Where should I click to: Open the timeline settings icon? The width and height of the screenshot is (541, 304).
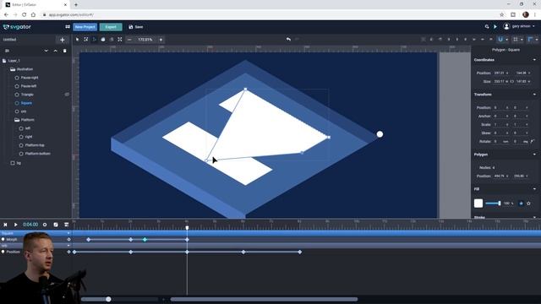[66, 225]
